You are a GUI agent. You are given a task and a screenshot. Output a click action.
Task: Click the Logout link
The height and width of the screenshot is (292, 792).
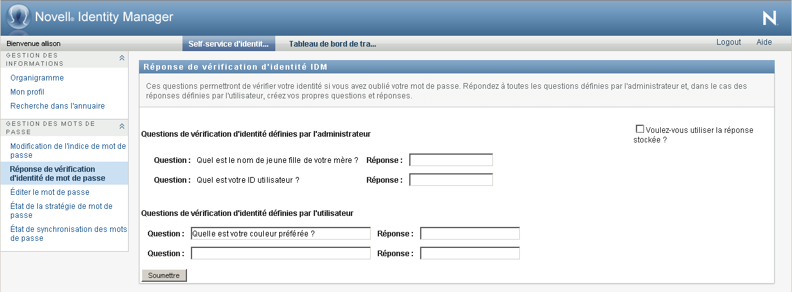click(x=729, y=42)
